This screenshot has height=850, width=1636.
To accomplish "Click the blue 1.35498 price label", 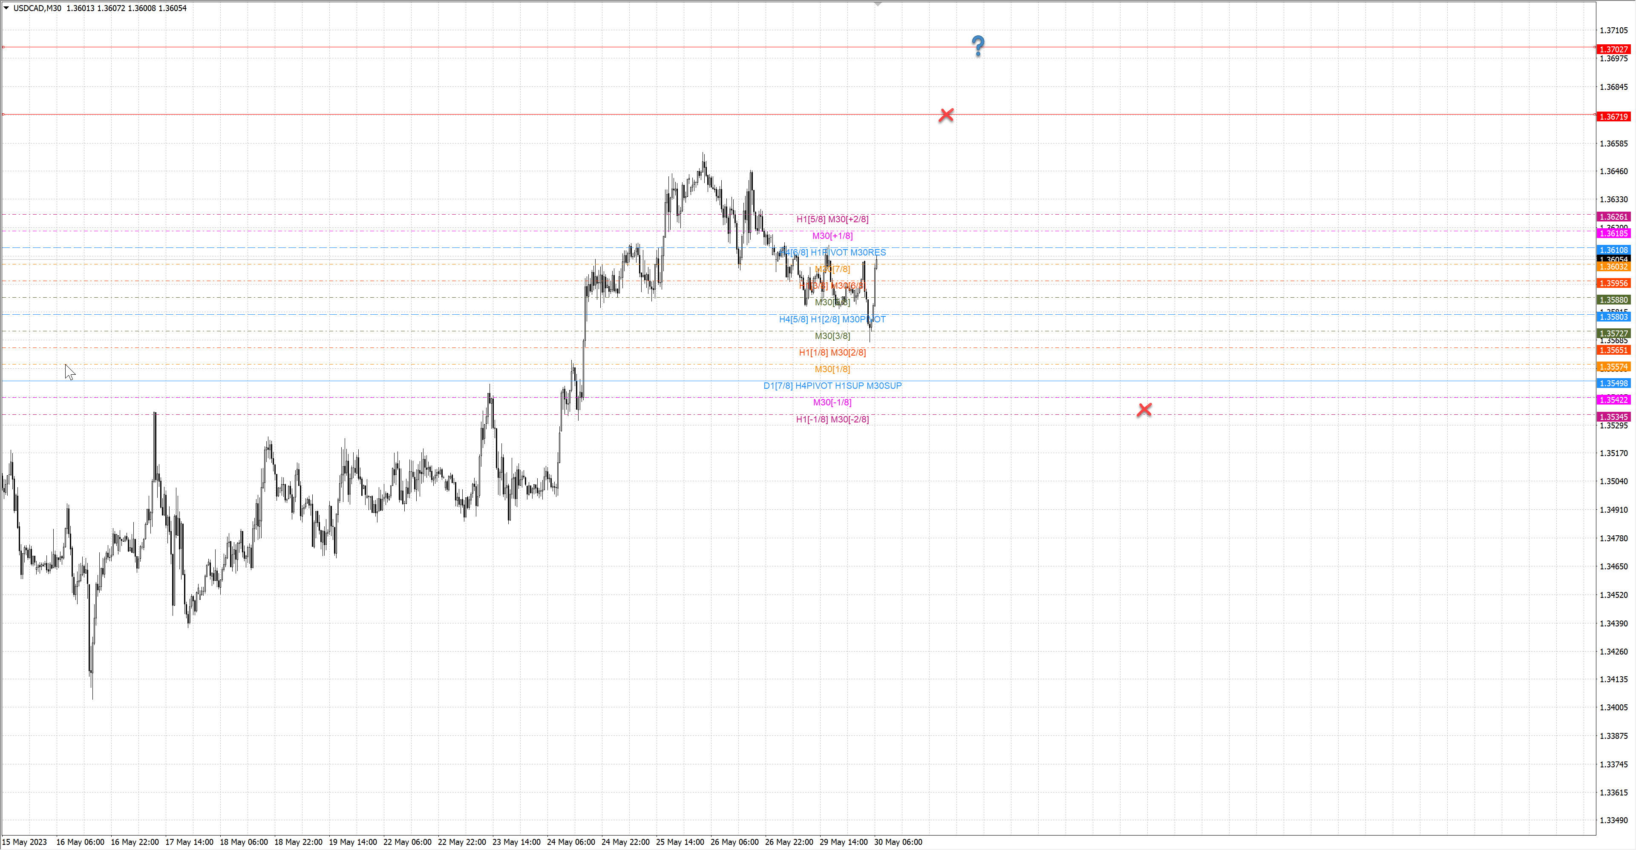I will [1613, 383].
